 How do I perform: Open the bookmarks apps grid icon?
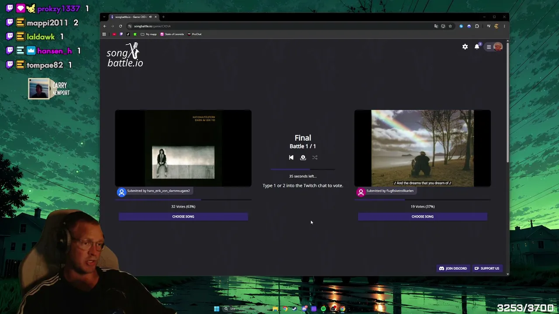[104, 34]
